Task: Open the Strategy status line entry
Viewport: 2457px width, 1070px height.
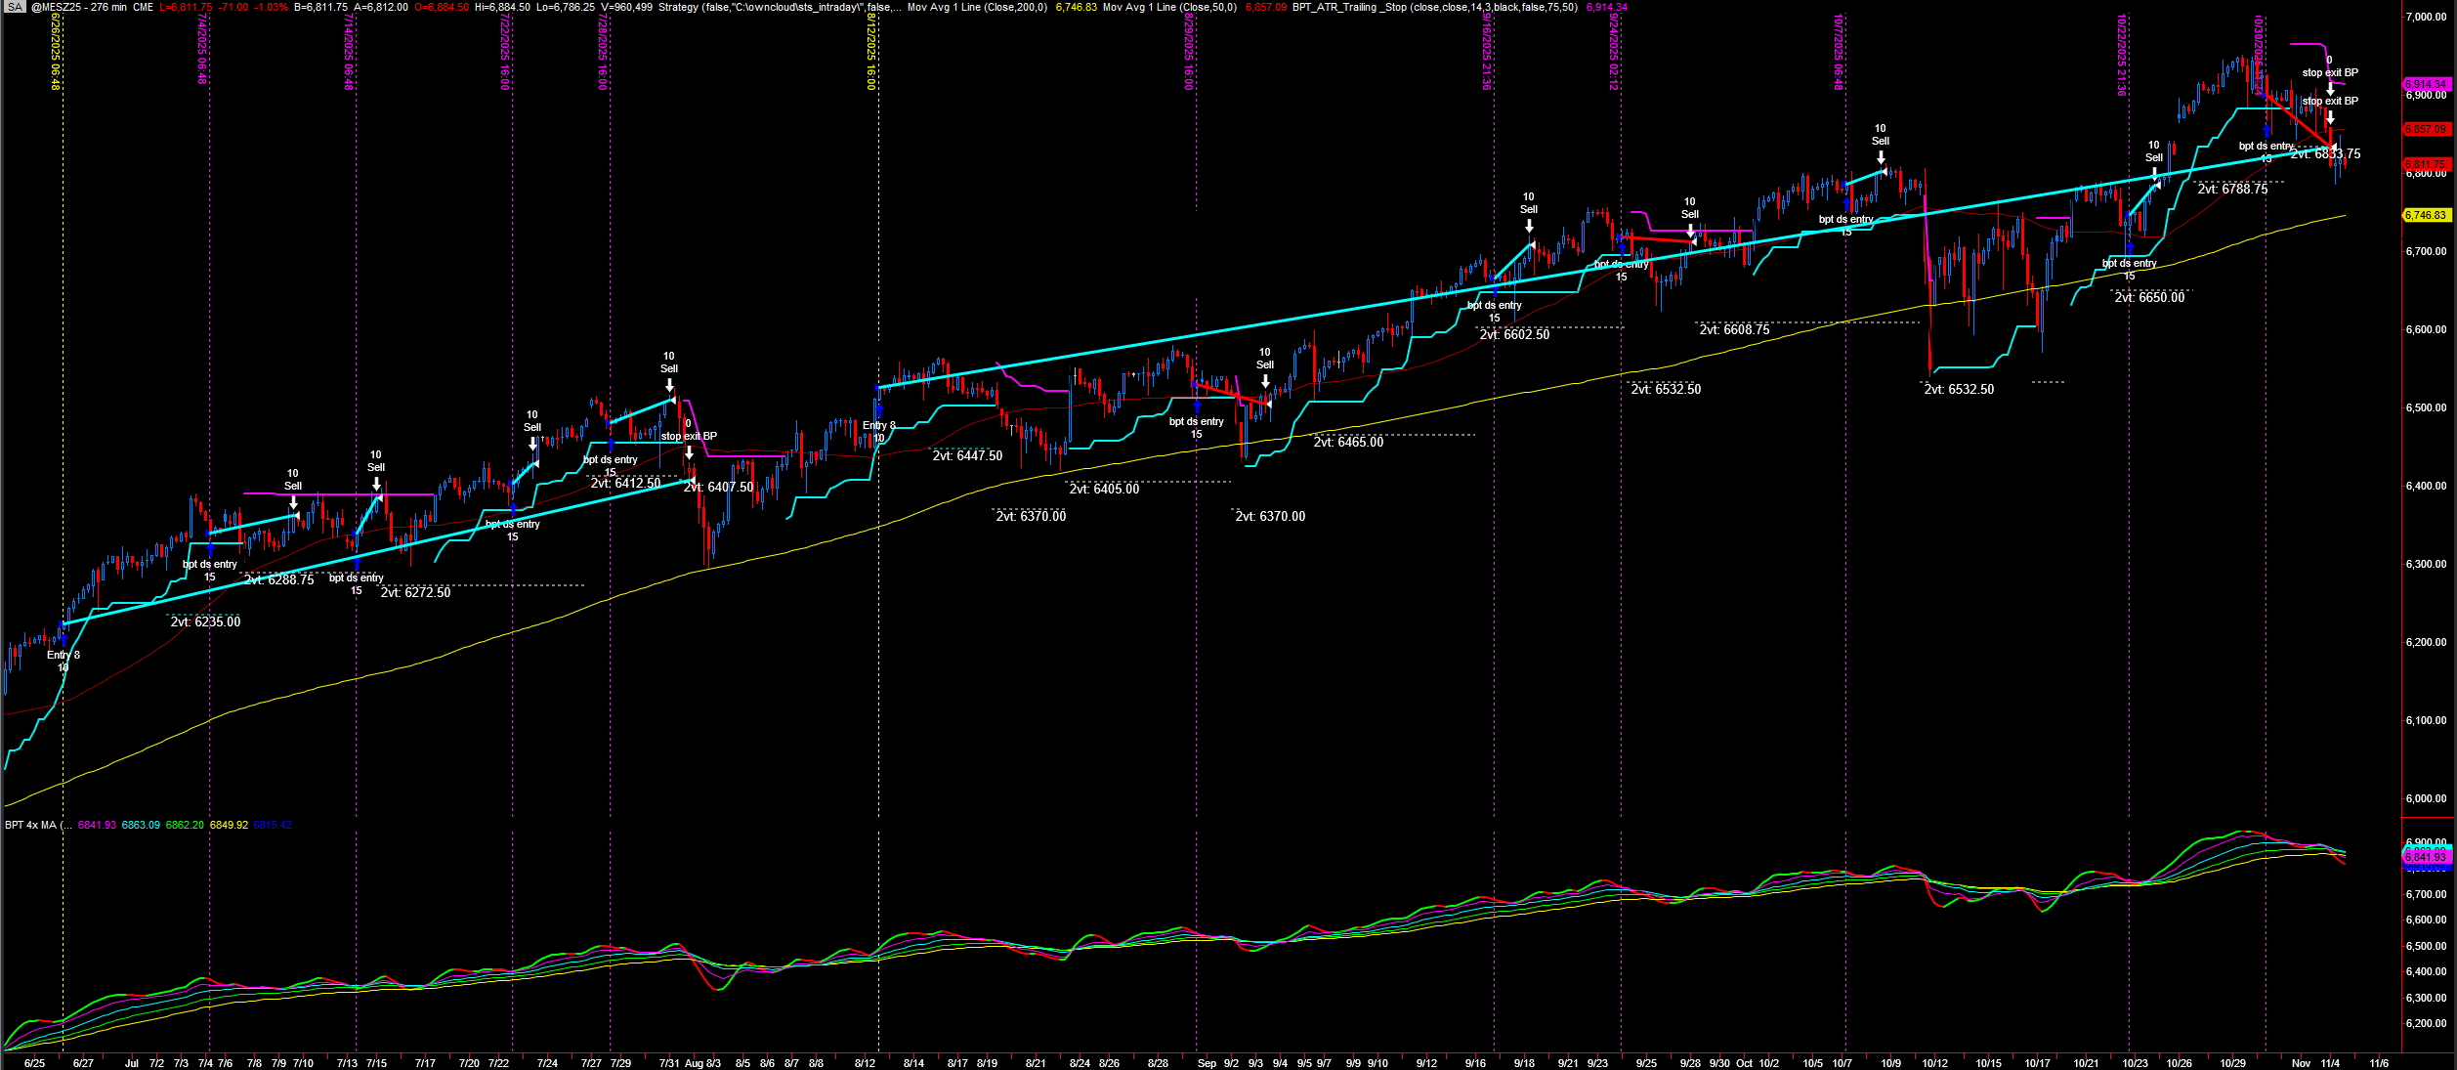Action: click(779, 7)
